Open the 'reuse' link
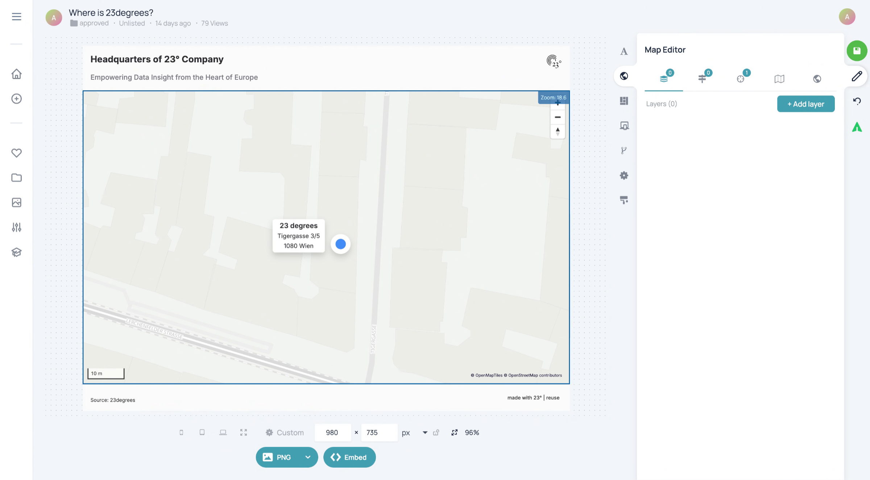 point(553,398)
